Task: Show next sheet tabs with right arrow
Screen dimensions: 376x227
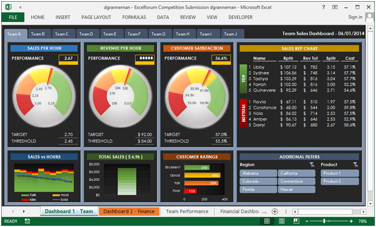Action: point(24,211)
